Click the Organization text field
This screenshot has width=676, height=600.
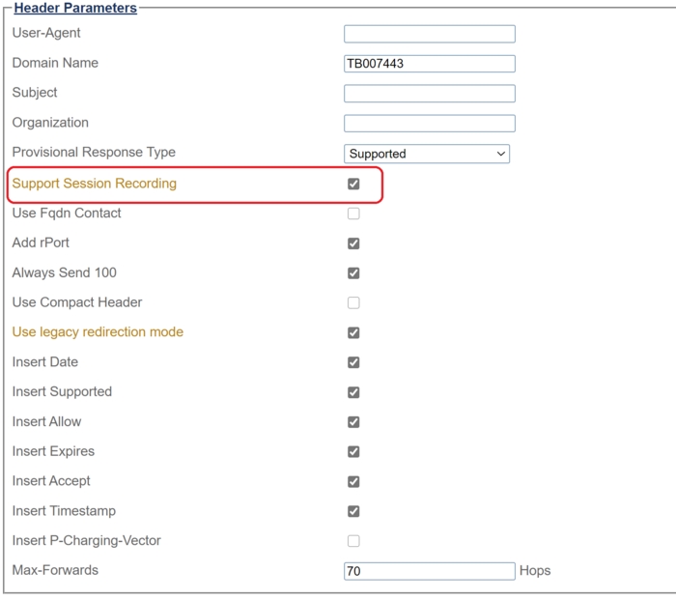pos(429,124)
